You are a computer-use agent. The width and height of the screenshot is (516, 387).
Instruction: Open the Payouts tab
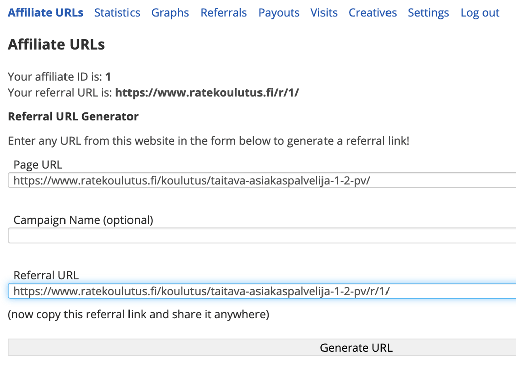(x=279, y=13)
